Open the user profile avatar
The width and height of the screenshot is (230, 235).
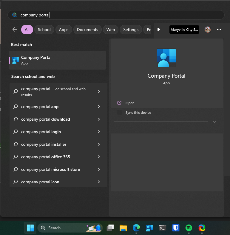coord(208,30)
